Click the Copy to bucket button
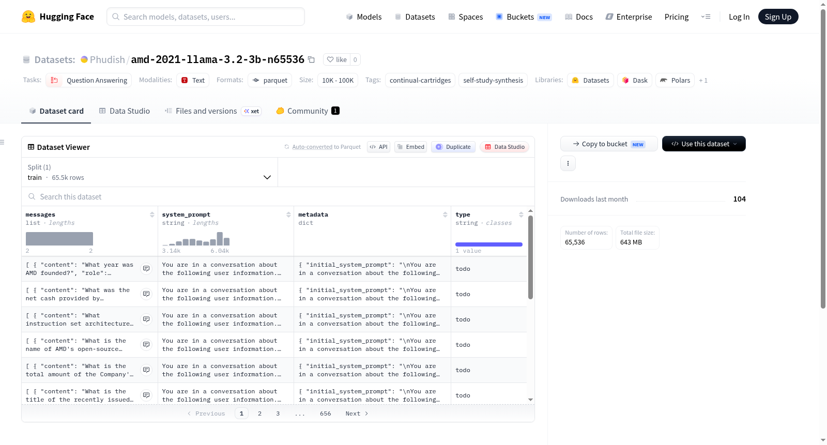827x445 pixels. pos(609,144)
